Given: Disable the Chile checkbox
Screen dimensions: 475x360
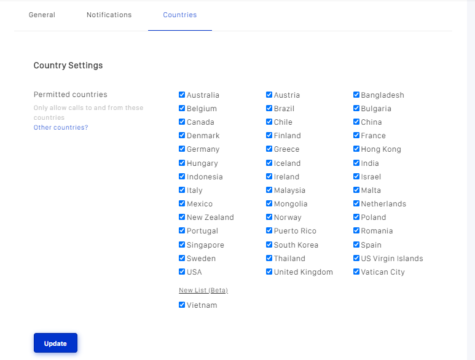Looking at the screenshot, I should pos(269,122).
